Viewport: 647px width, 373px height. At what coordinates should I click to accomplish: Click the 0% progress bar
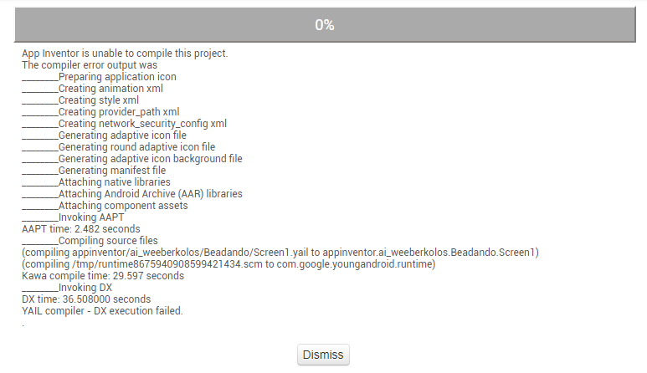(x=324, y=25)
